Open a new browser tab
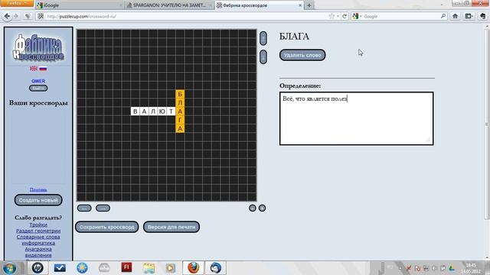This screenshot has width=490, height=275. coord(309,5)
